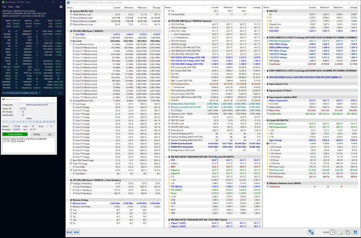Expand the Core VIDs row
The height and width of the screenshot is (238, 361).
click(x=71, y=34)
